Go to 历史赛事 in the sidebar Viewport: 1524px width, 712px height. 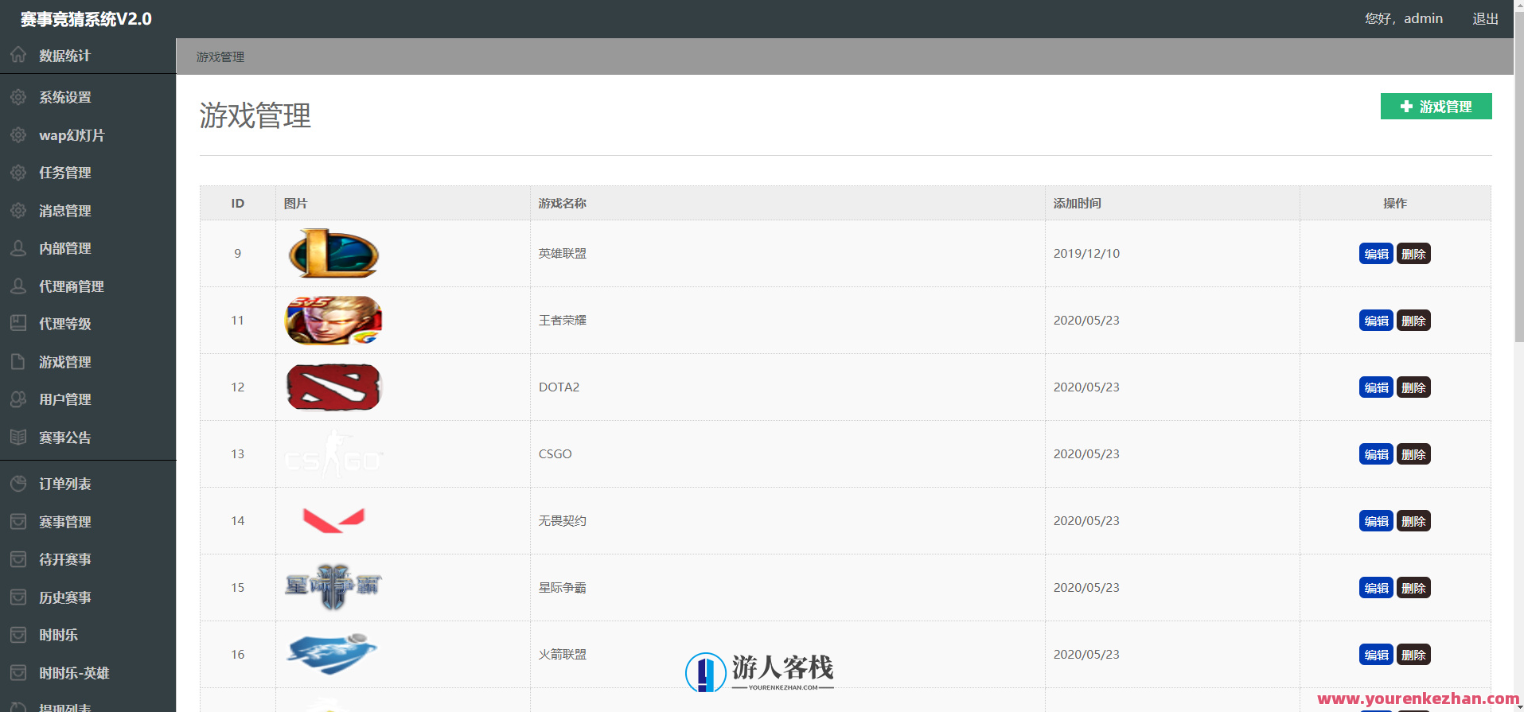click(x=64, y=597)
